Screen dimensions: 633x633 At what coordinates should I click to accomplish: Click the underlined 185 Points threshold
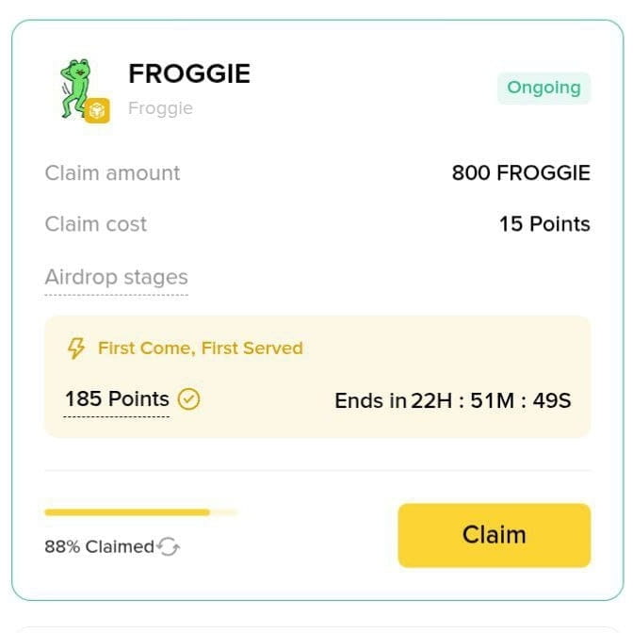point(117,399)
